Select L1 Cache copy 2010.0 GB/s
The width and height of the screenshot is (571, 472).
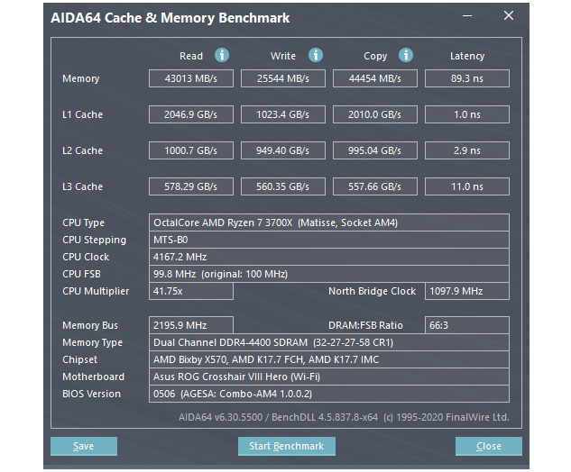pos(375,114)
